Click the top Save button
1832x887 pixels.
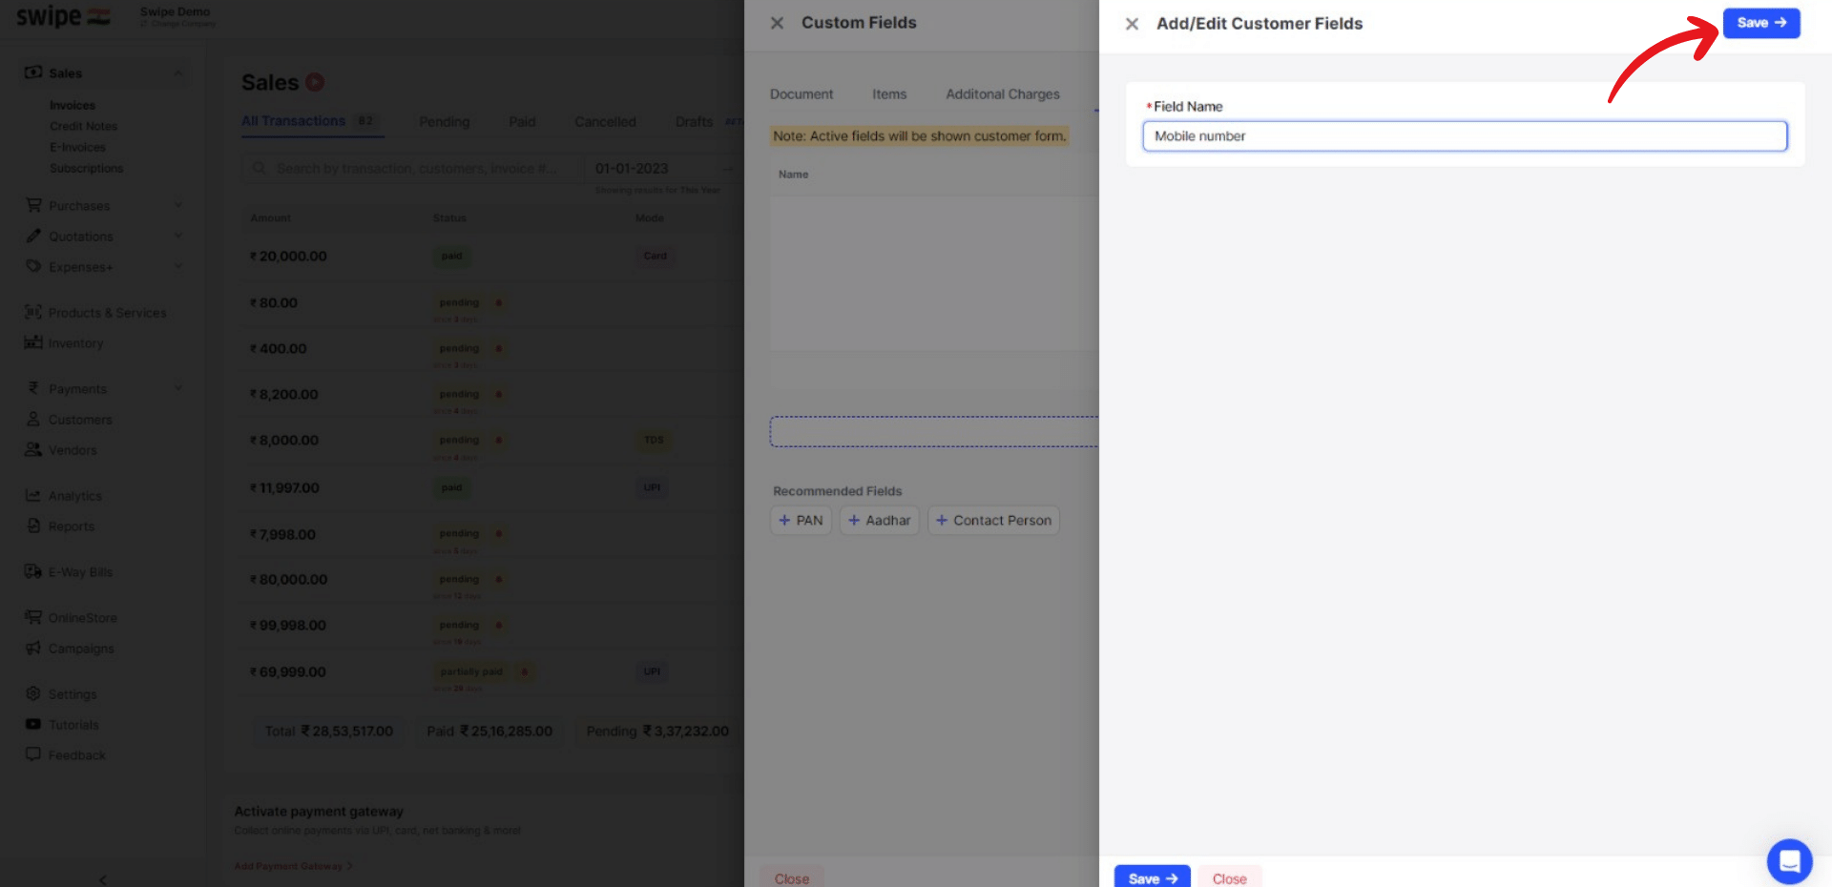[x=1761, y=23]
